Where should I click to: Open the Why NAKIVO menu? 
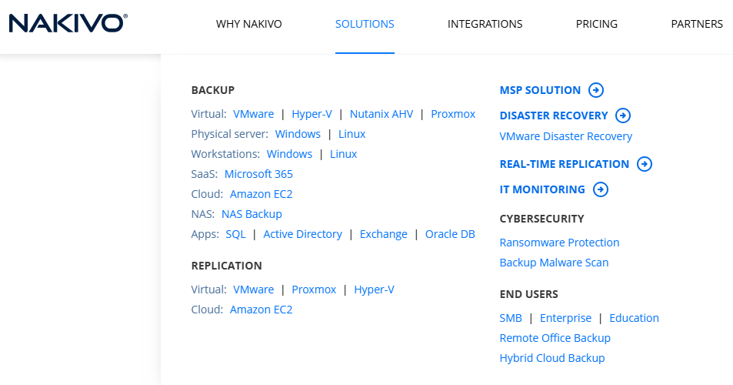coord(248,24)
